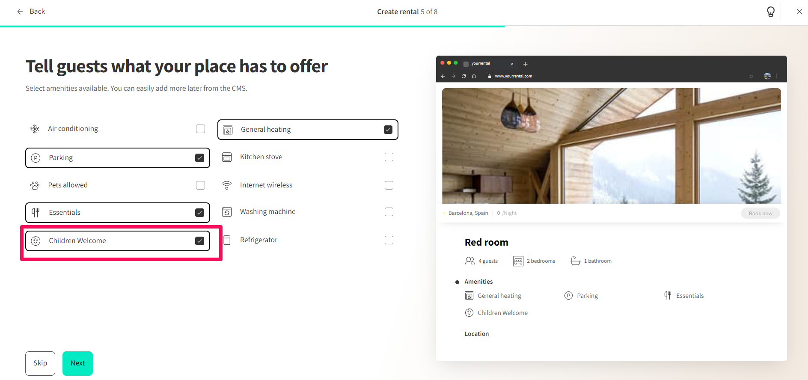Viewport: 808px width, 380px height.
Task: Click the Essentials cutlery icon
Action: [36, 213]
